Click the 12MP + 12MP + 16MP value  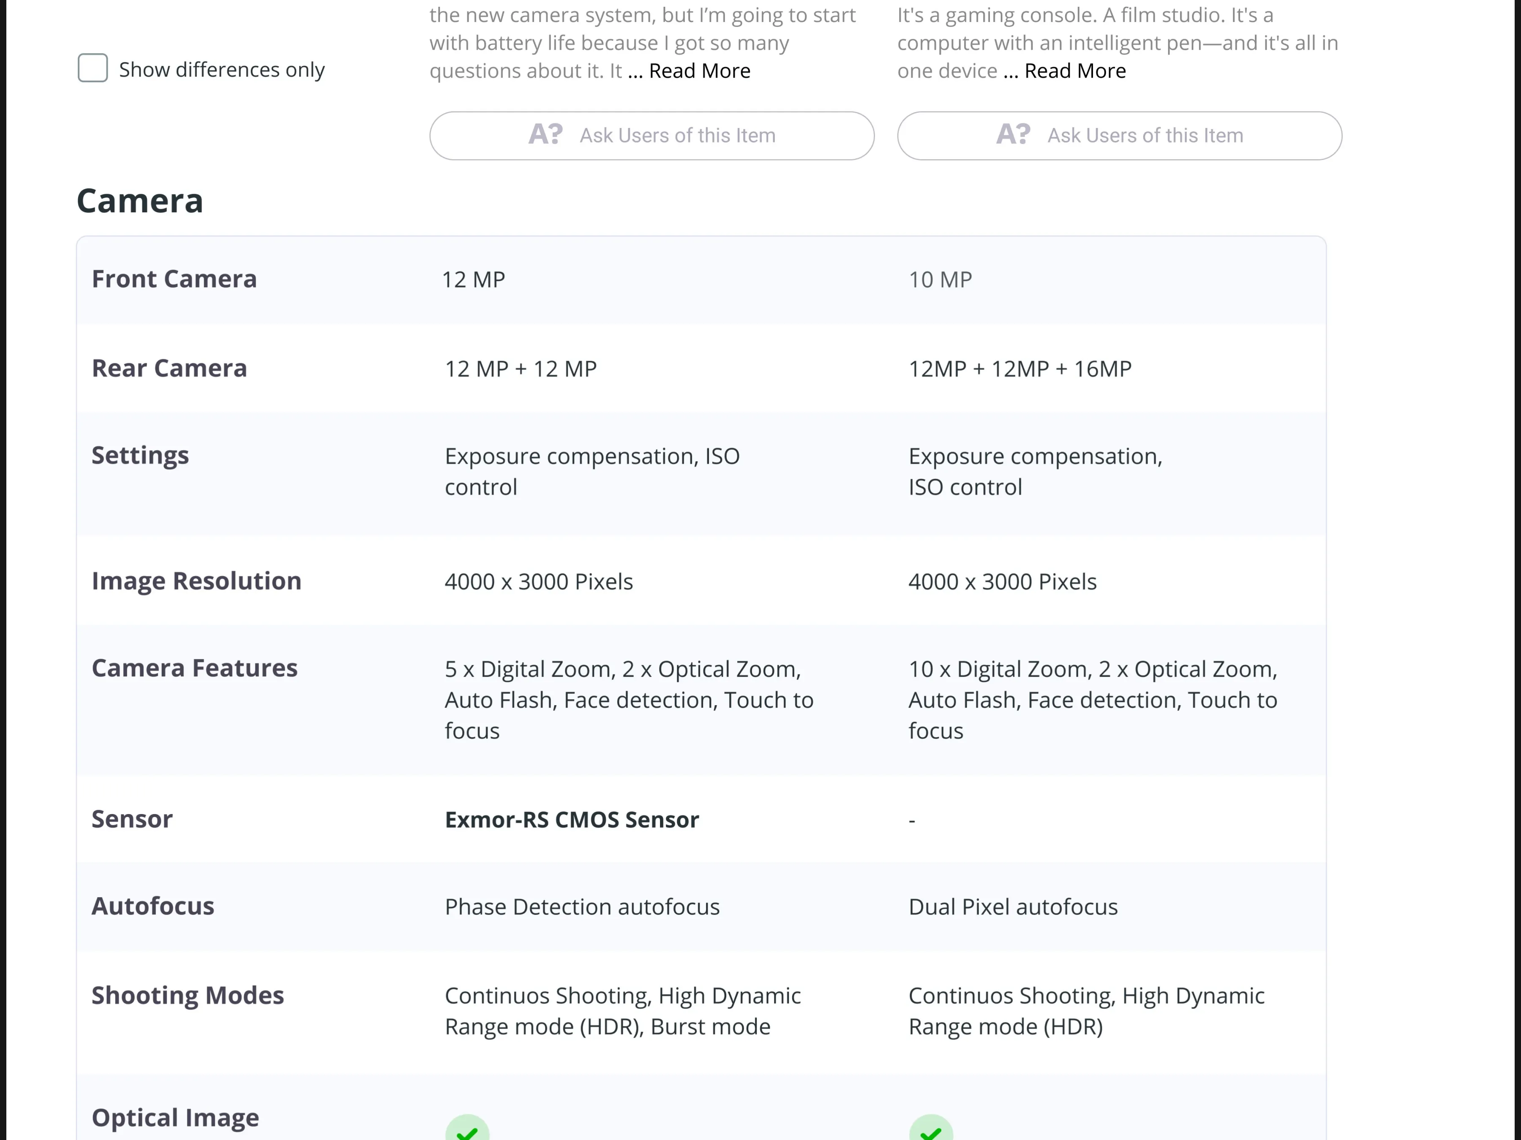tap(1020, 369)
